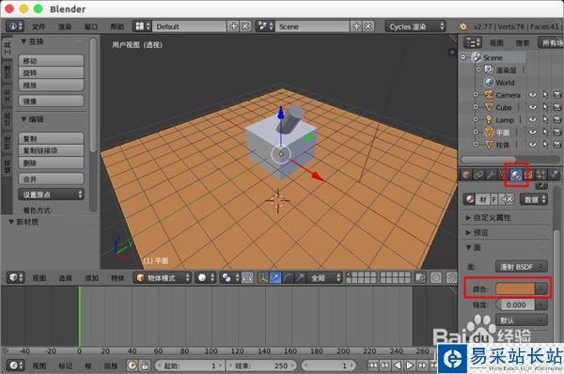This screenshot has width=564, height=374.
Task: Toggle 柱体 visibility eye in outliner
Action: [533, 145]
